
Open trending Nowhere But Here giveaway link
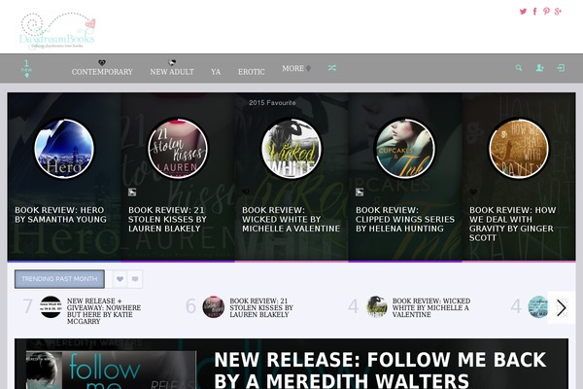(104, 311)
